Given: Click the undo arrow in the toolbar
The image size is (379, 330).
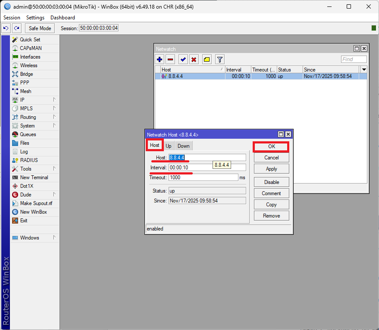Looking at the screenshot, I should point(6,28).
